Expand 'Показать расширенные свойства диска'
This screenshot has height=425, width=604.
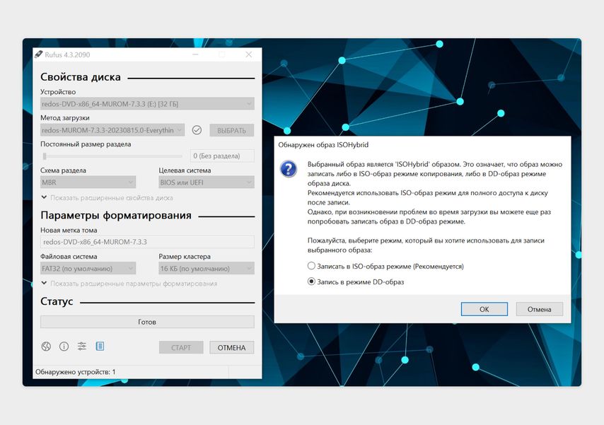coord(107,198)
